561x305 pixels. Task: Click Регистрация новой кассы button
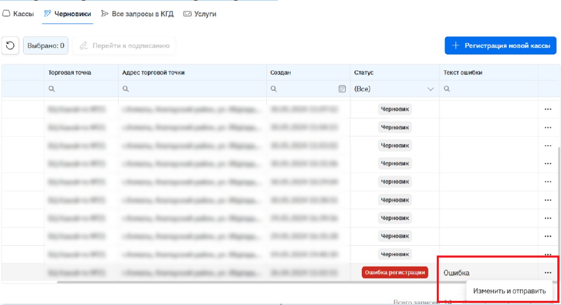[x=500, y=46]
